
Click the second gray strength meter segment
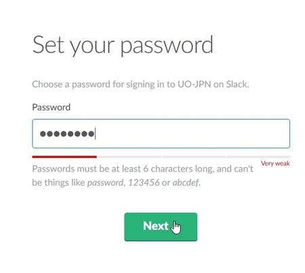click(129, 156)
